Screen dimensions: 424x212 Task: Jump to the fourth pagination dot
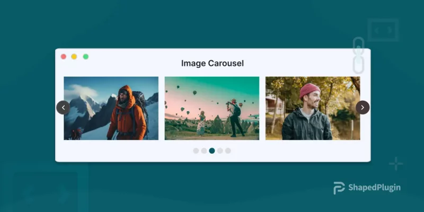coord(220,151)
